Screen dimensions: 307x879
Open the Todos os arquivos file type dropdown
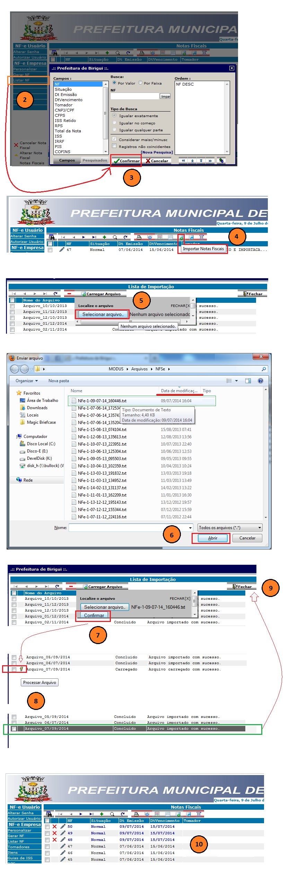(x=230, y=528)
